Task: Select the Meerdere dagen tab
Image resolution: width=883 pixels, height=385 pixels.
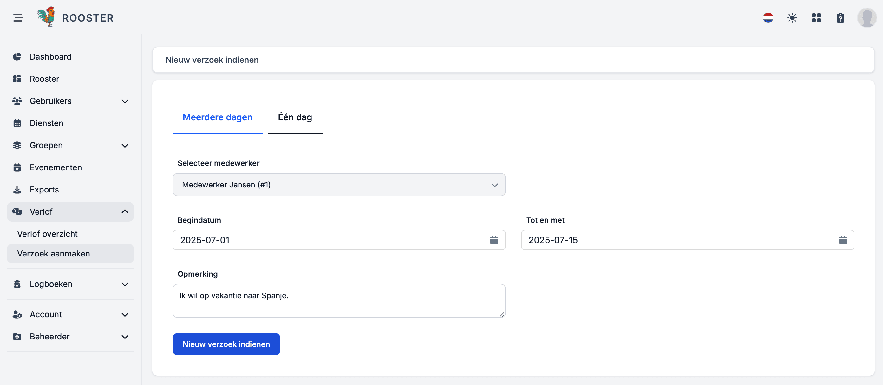Action: [x=217, y=117]
